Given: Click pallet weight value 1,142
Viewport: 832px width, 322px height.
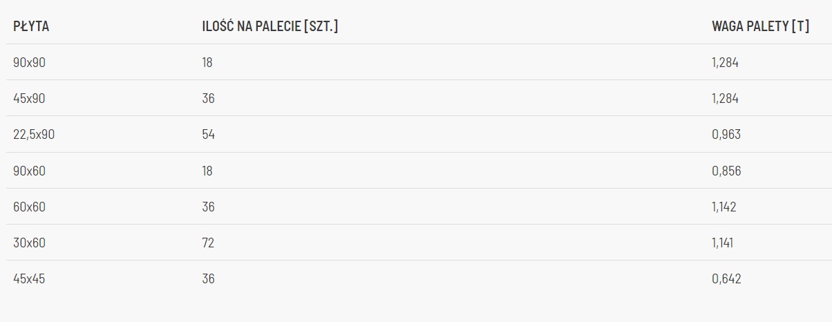Looking at the screenshot, I should pyautogui.click(x=724, y=207).
